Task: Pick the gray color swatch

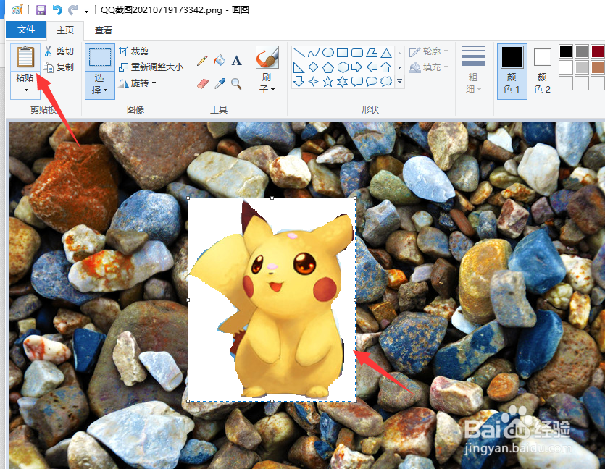Action: [582, 51]
